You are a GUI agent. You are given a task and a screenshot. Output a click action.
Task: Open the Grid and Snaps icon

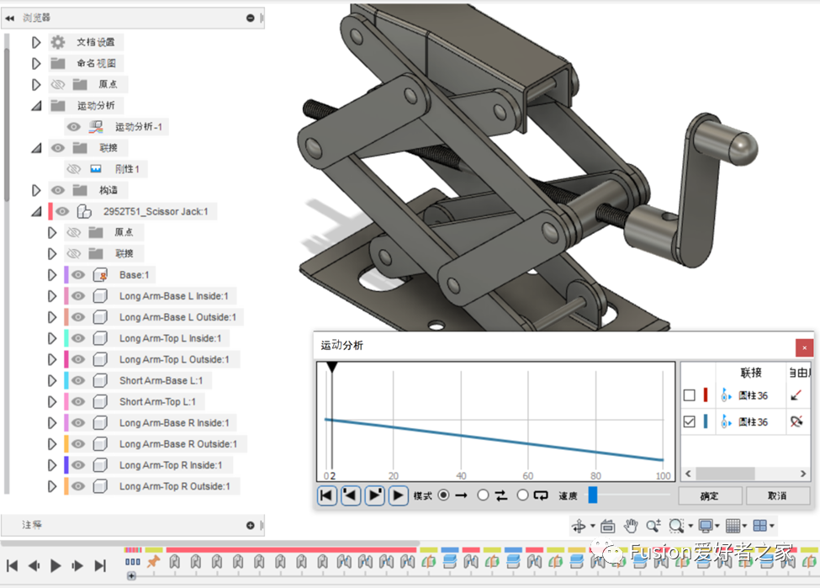pos(732,526)
